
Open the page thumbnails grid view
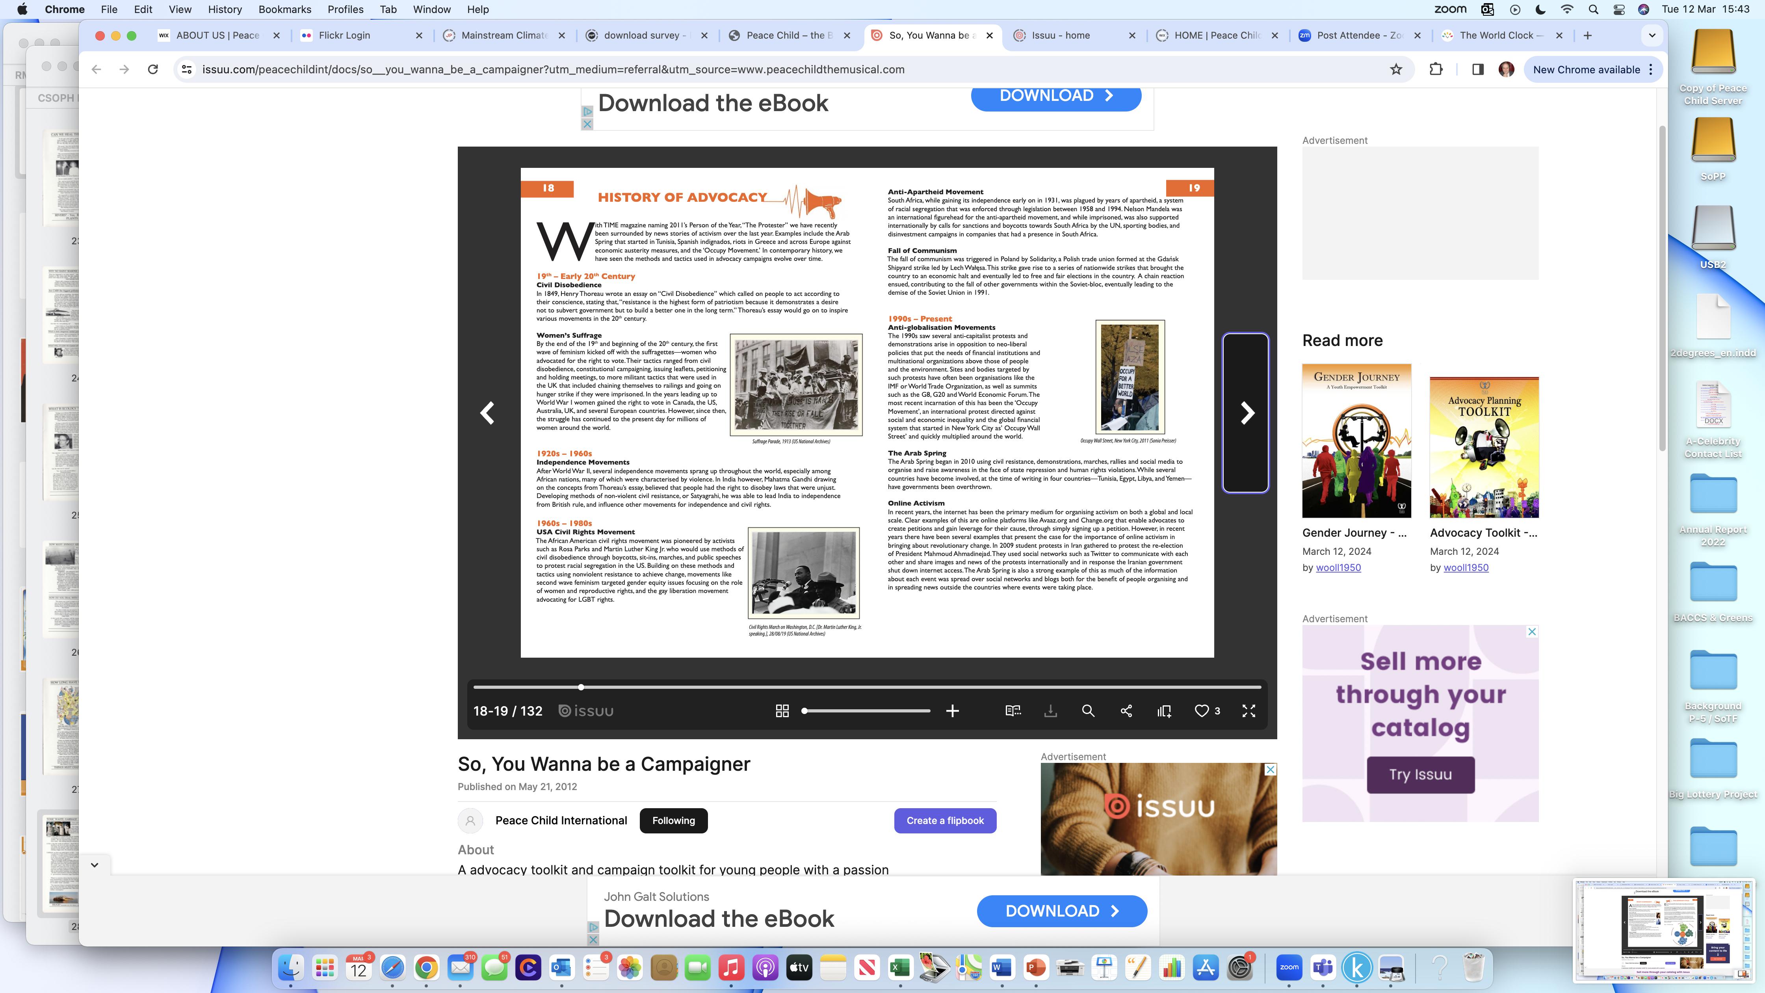click(782, 710)
